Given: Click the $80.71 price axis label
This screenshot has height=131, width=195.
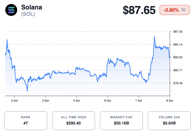Looking at the screenshot, I should pos(178,70).
